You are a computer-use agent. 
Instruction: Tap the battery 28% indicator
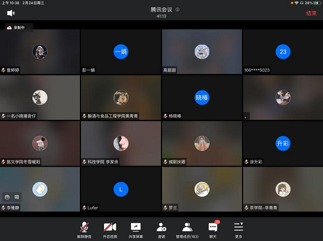click(x=313, y=3)
